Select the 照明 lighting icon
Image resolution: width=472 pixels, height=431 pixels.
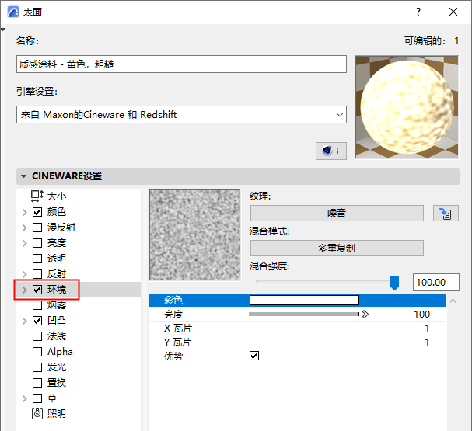point(37,414)
